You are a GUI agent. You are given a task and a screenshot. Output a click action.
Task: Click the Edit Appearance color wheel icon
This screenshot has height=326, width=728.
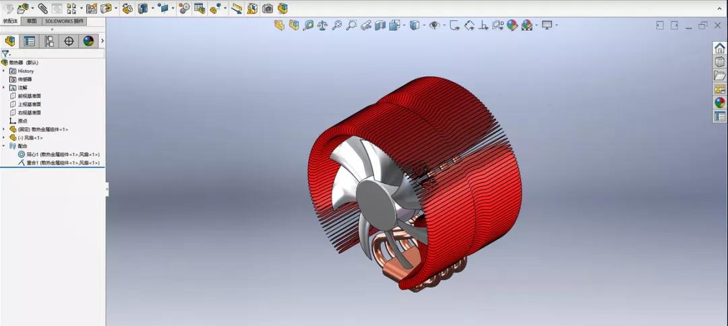(512, 26)
